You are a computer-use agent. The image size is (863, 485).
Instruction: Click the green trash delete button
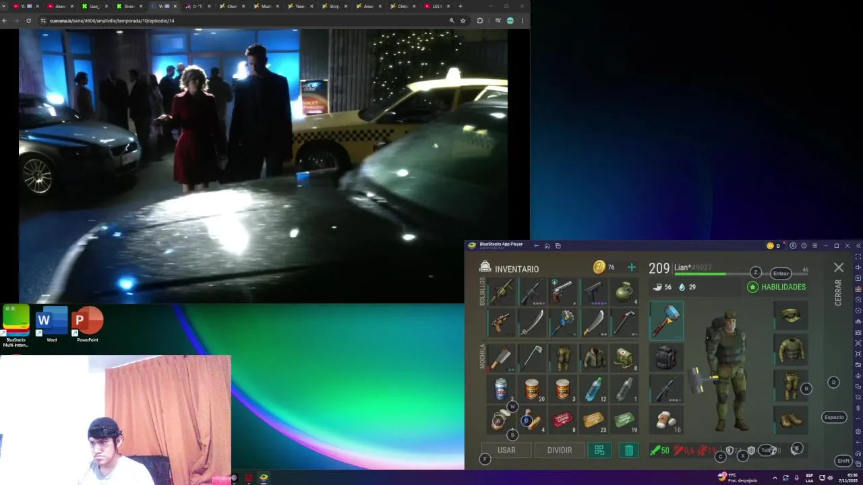click(628, 450)
